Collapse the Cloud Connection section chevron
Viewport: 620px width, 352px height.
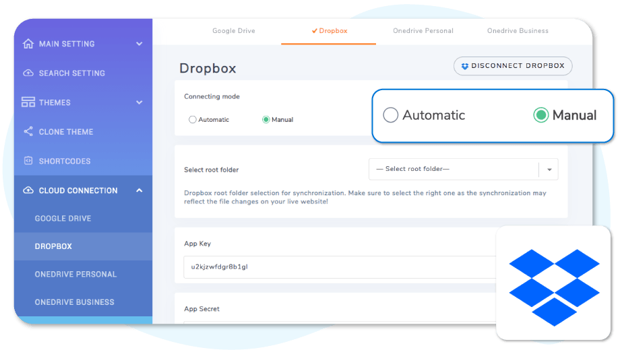(139, 190)
